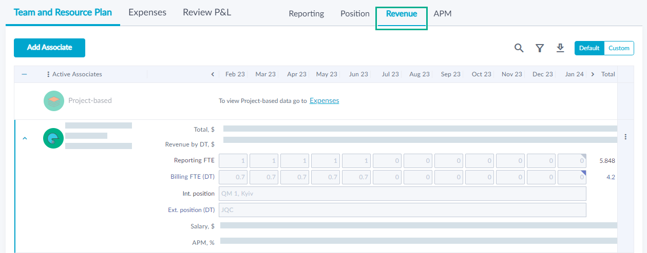Click Billing FTE field for Feb 23
This screenshot has width=647, height=253.
coord(234,177)
